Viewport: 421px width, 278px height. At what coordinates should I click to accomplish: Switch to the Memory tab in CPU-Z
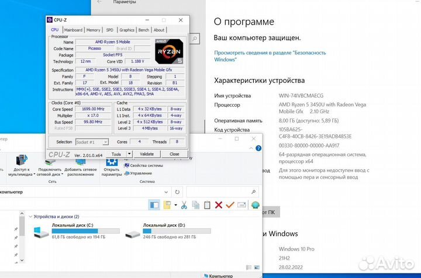pyautogui.click(x=93, y=30)
